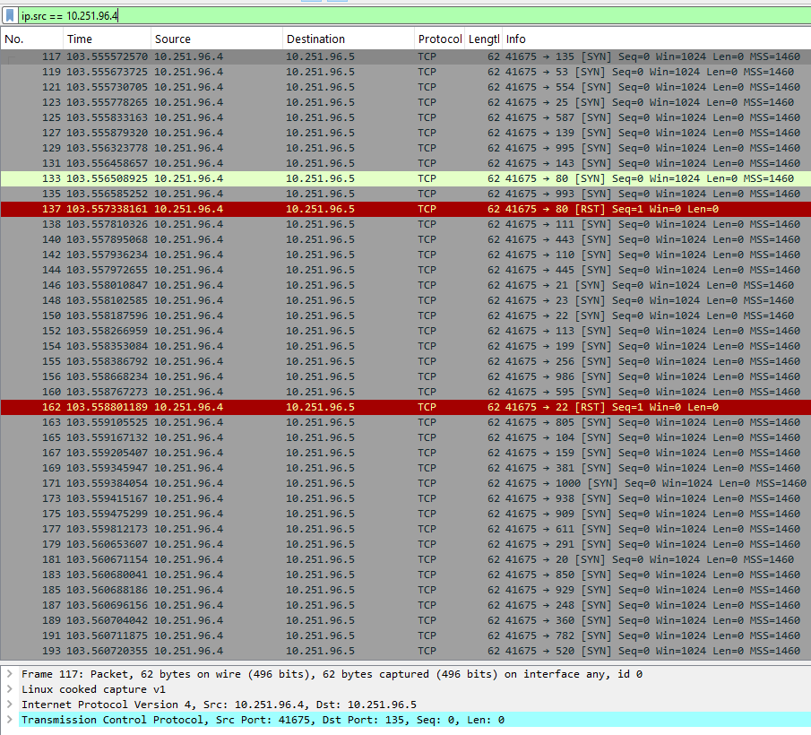Expand the Linux cooked capture v1 row

pyautogui.click(x=9, y=689)
